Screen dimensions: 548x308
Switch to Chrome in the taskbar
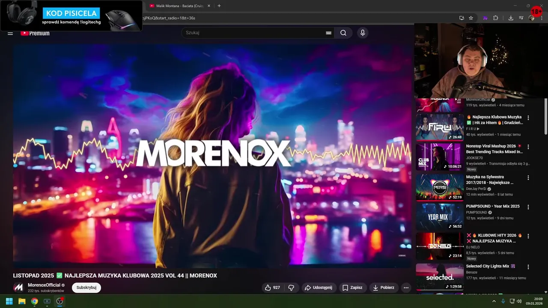pos(34,301)
